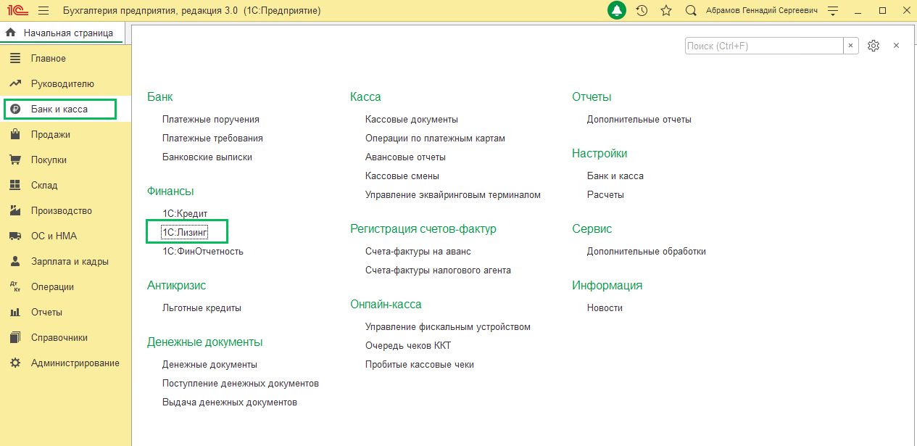Open Банковские выписки
Viewport: 917px width, 446px height.
point(207,157)
